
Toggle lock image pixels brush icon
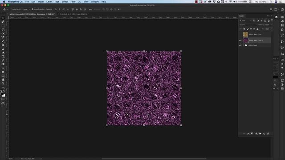pyautogui.click(x=248, y=29)
